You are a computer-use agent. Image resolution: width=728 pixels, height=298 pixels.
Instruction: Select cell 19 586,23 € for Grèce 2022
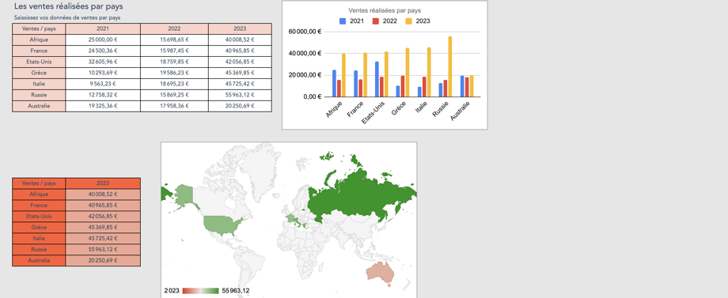pos(174,73)
